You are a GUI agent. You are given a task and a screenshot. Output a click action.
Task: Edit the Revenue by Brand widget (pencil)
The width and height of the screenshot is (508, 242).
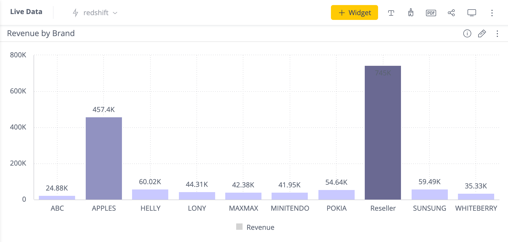(482, 33)
